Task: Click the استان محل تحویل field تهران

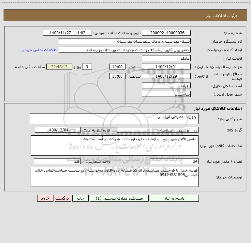Action: point(166,86)
